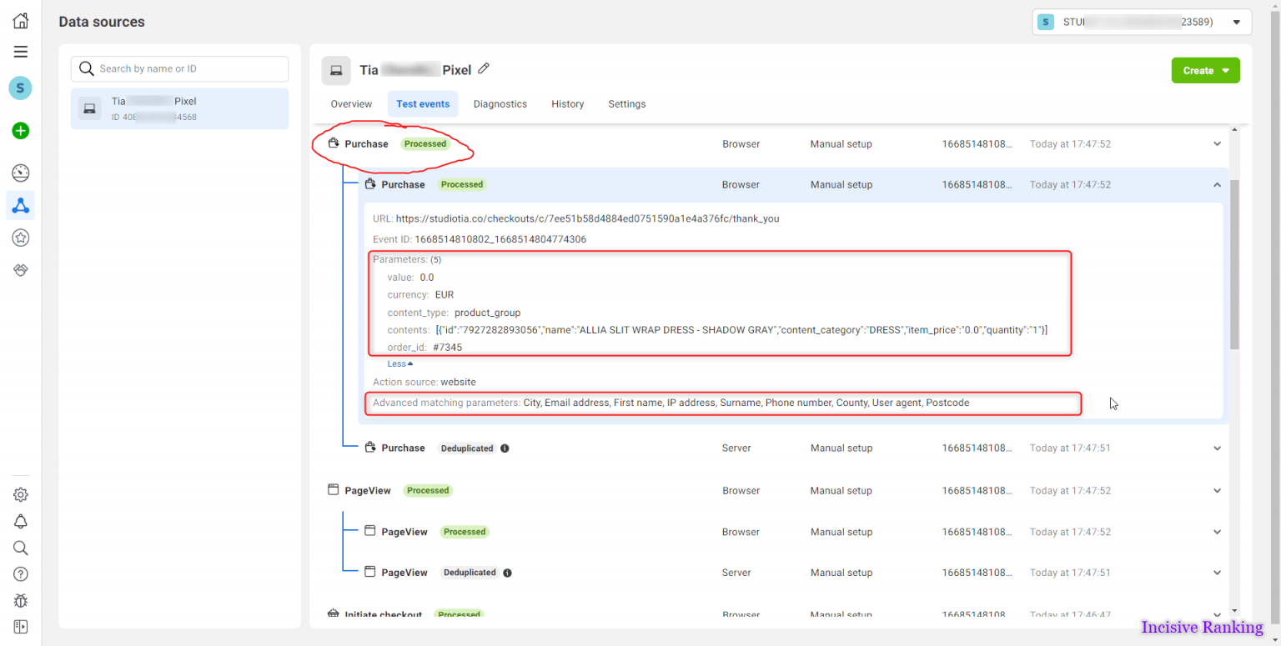This screenshot has height=646, width=1281.
Task: Switch to the Overview tab
Action: tap(351, 104)
